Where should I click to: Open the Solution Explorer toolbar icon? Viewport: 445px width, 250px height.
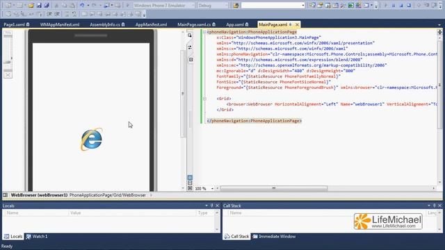312,5
